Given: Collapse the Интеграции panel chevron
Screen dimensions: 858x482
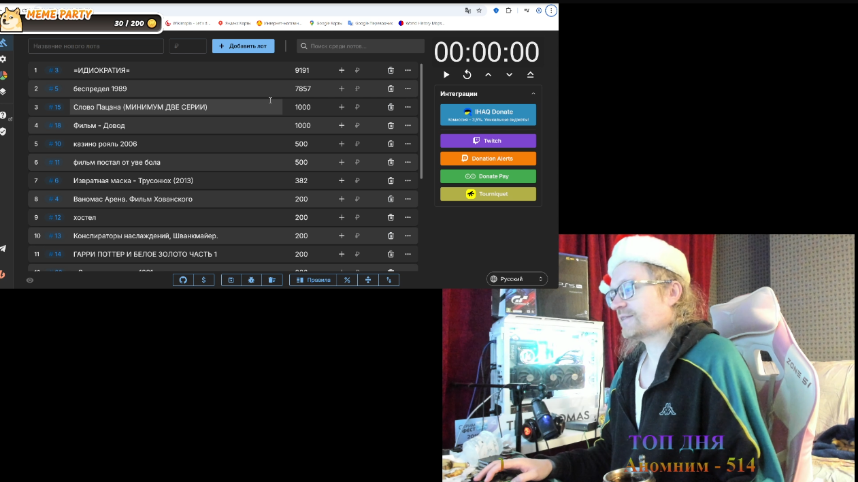Looking at the screenshot, I should pos(533,94).
